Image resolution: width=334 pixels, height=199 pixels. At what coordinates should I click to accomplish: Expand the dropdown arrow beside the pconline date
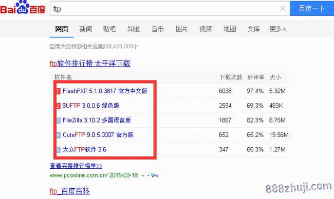click(x=143, y=176)
